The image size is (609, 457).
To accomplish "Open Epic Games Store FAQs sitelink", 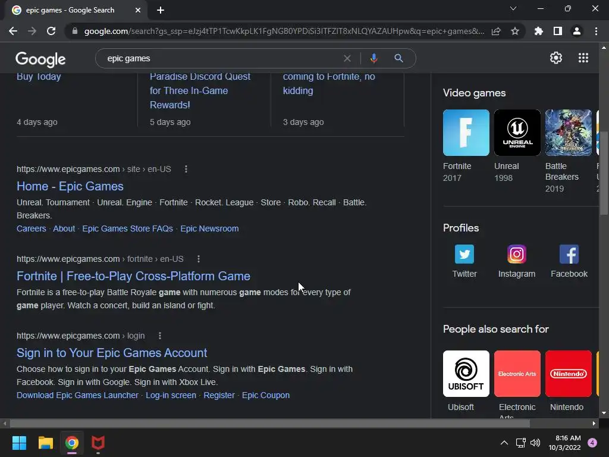I will tap(127, 228).
